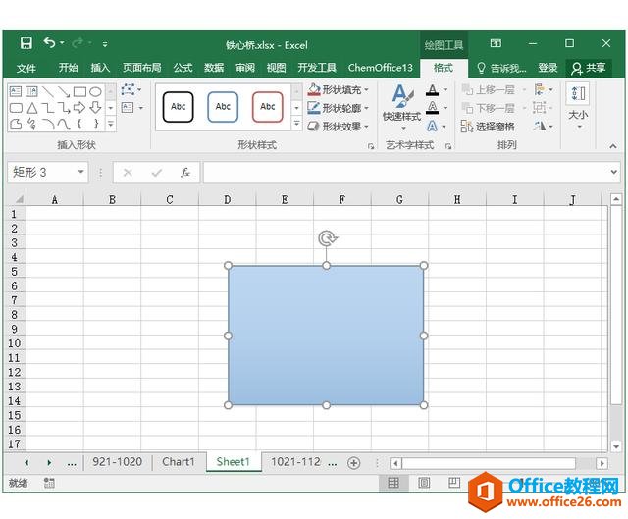The image size is (628, 519).
Task: Select the scribble shape tool
Action: point(31,124)
